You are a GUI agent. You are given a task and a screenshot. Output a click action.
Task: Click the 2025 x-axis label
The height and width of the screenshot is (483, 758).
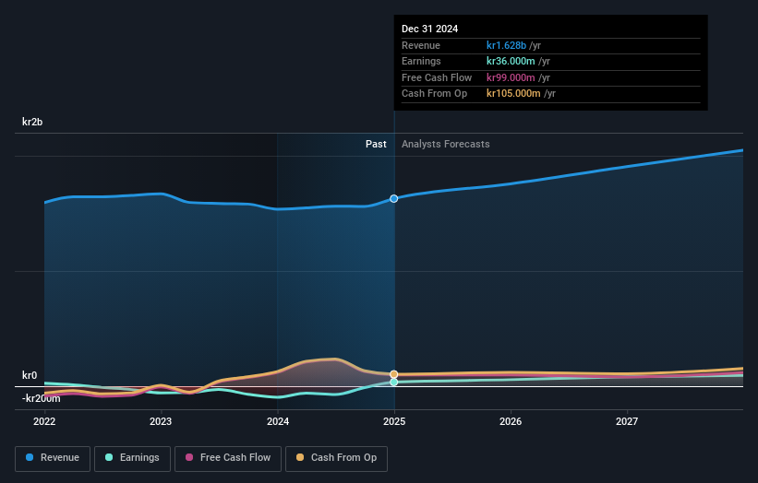[394, 422]
